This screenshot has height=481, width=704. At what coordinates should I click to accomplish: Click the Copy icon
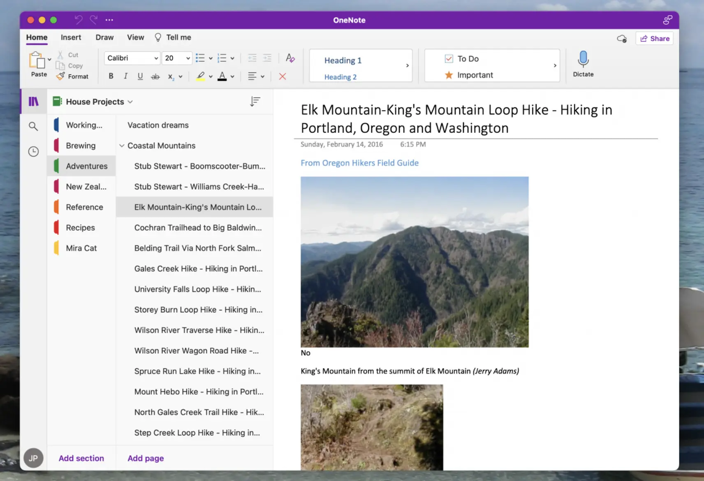point(60,66)
